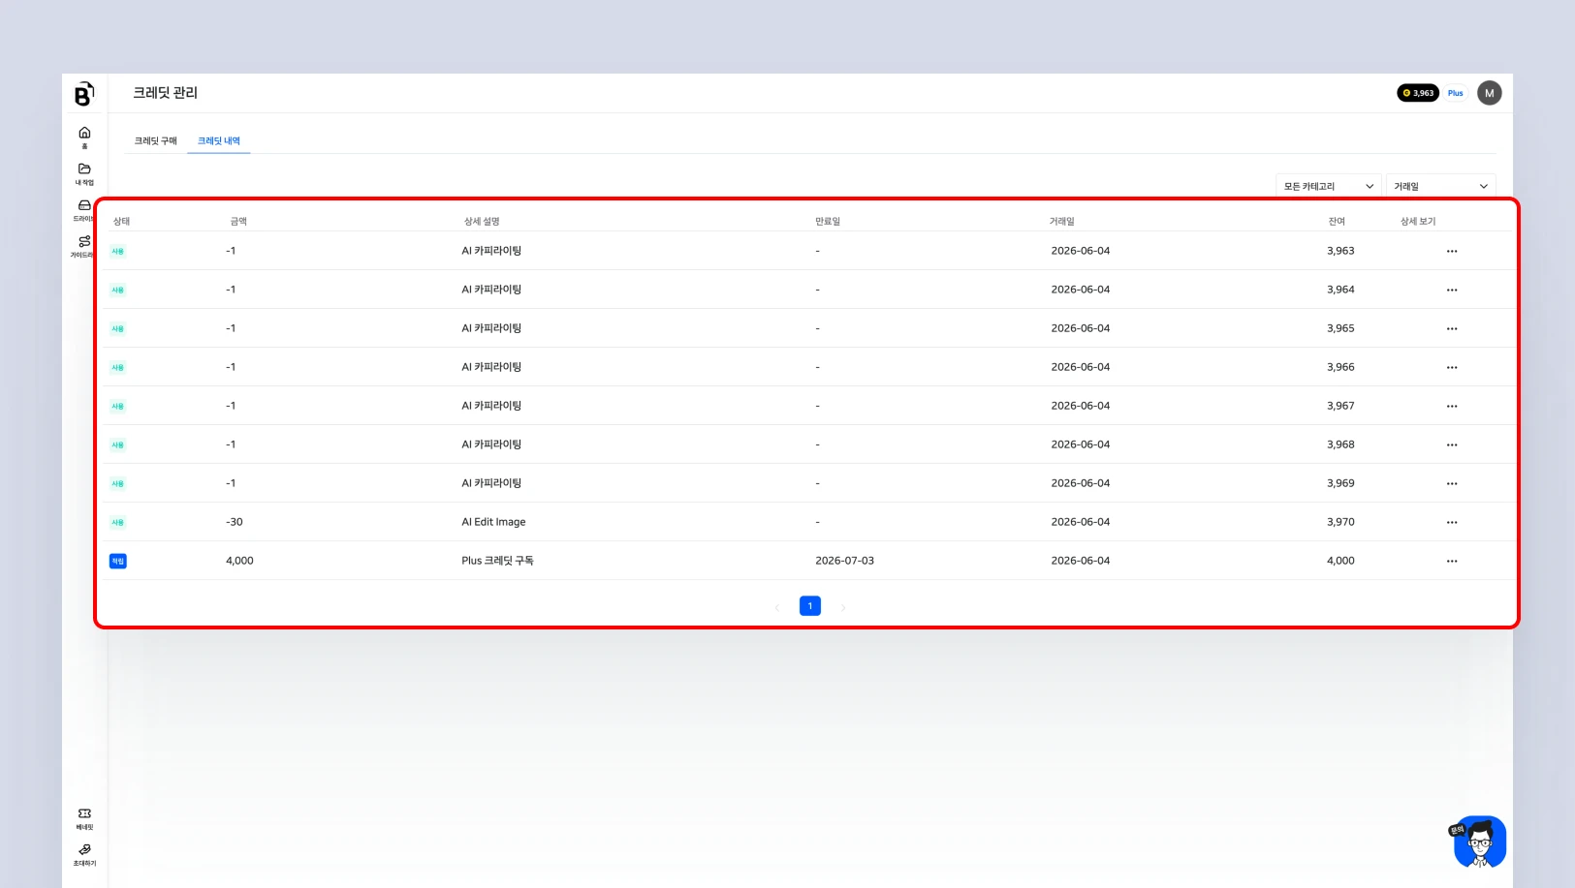The image size is (1575, 888).
Task: Click the 상세 설명 column header
Action: [x=482, y=222]
